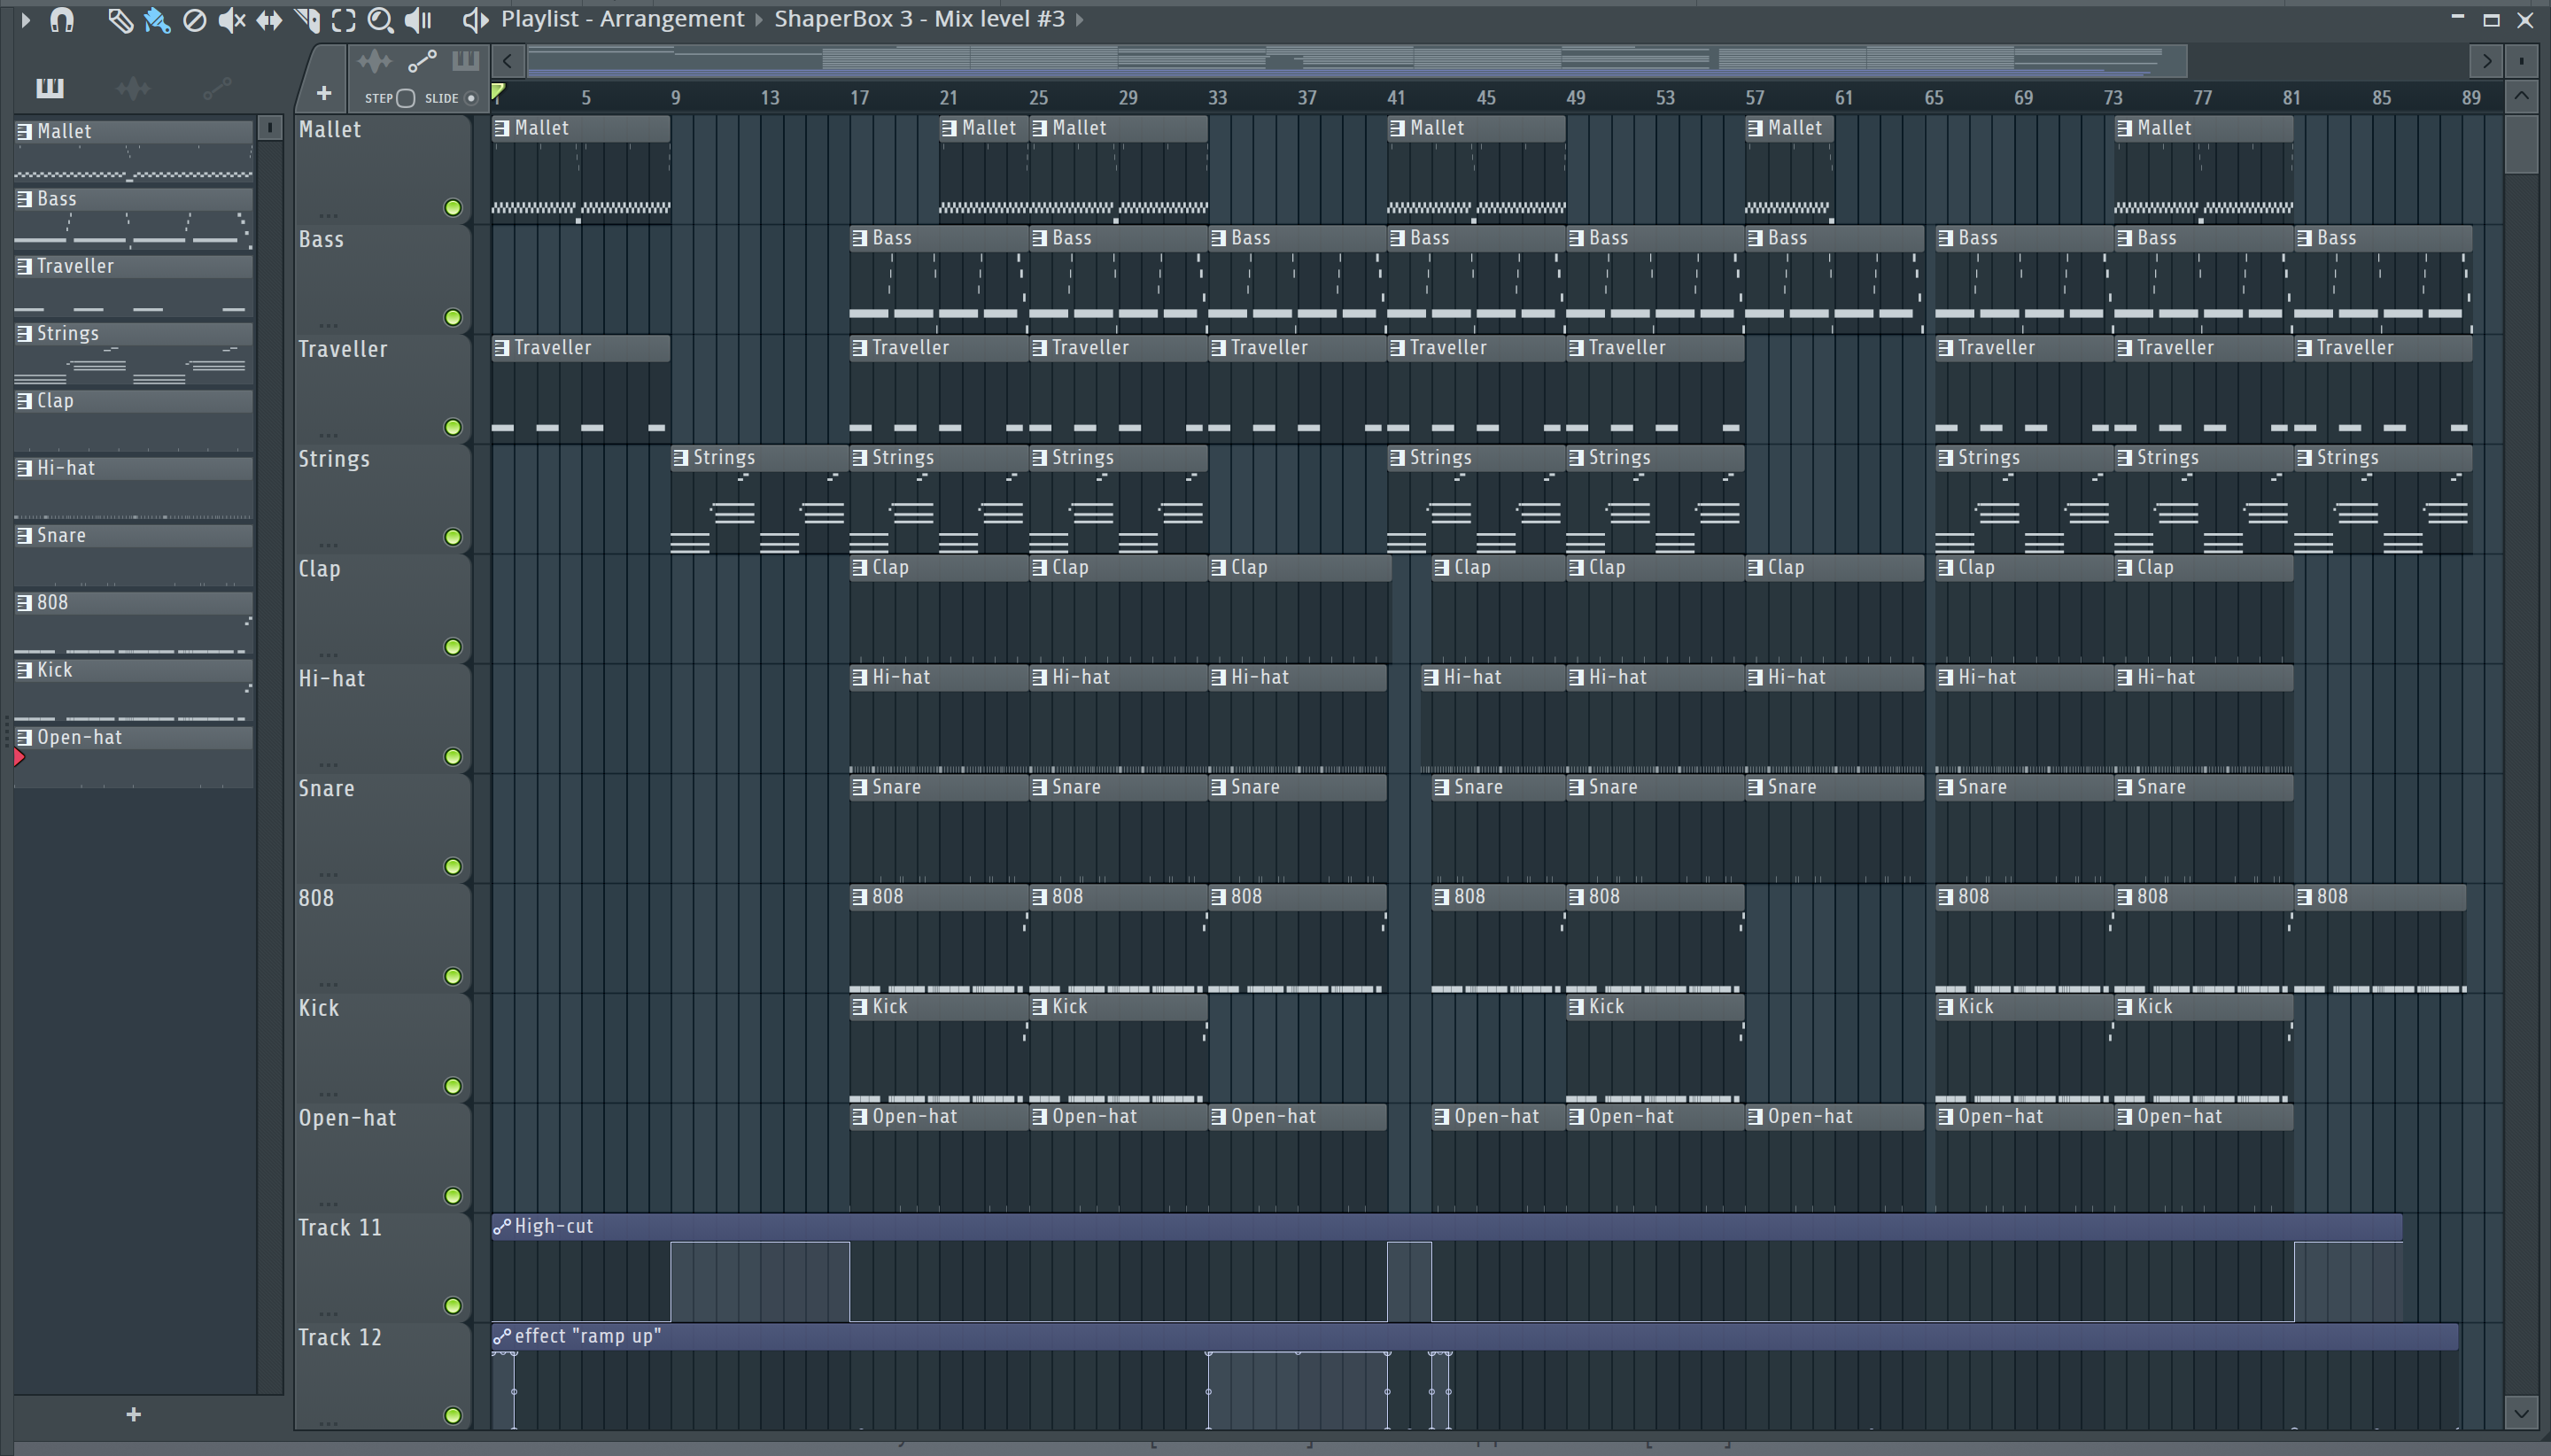This screenshot has width=2551, height=1456.
Task: Click the ShaperBox 3 - Mix level #3 title
Action: tap(919, 19)
